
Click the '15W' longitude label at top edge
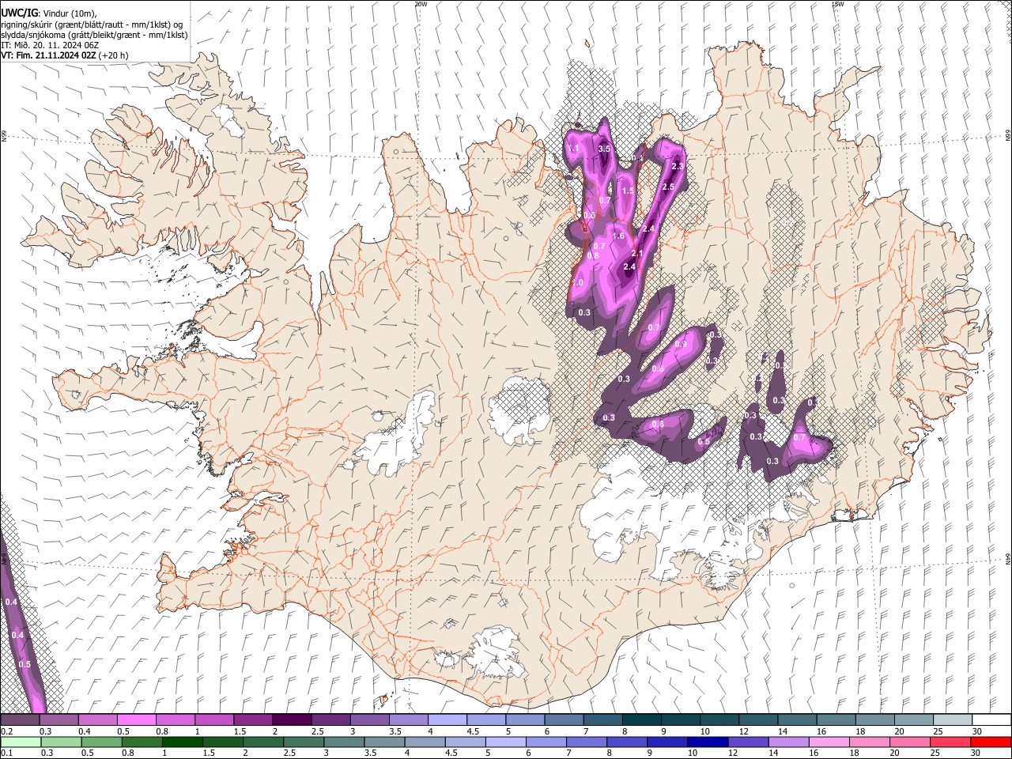(x=837, y=4)
